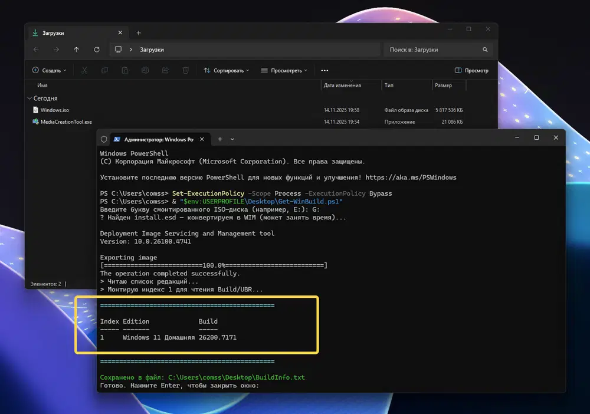Add a new tab in File Explorer
590x414 pixels.
pos(139,33)
